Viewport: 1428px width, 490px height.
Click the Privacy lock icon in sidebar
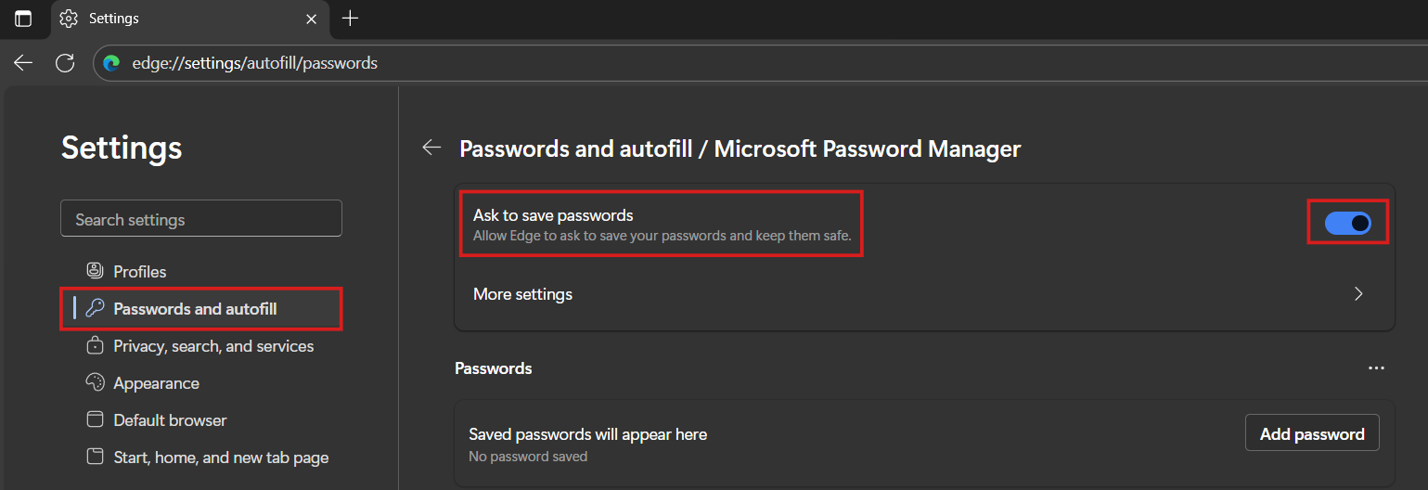pyautogui.click(x=95, y=345)
